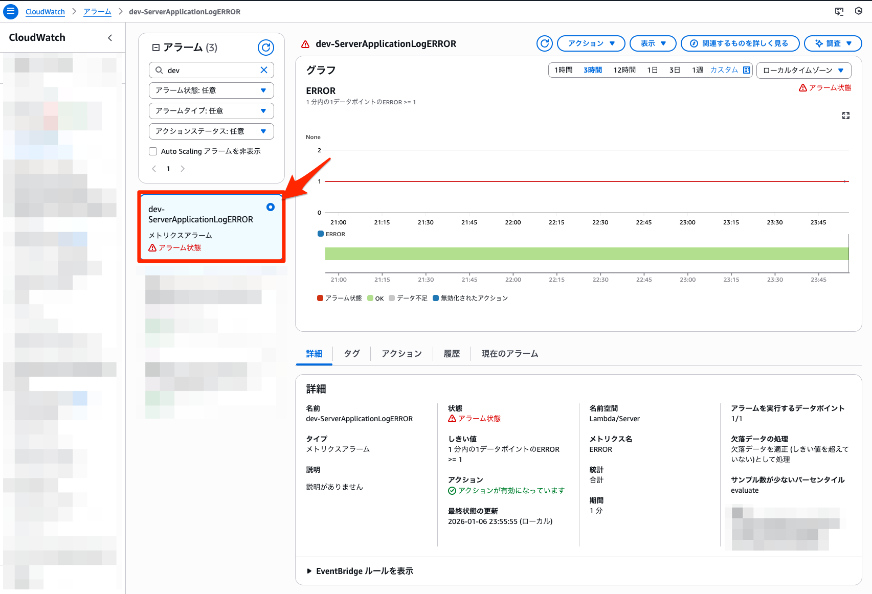Toggle Auto Scaling アラームを非表示 checkbox
The image size is (872, 594).
(x=153, y=151)
